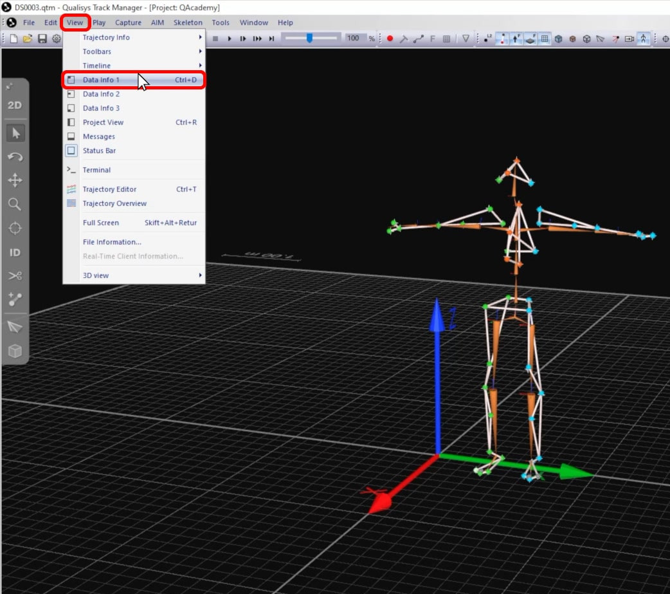Open the Skeleton menu
Viewport: 670px width, 594px height.
point(188,22)
